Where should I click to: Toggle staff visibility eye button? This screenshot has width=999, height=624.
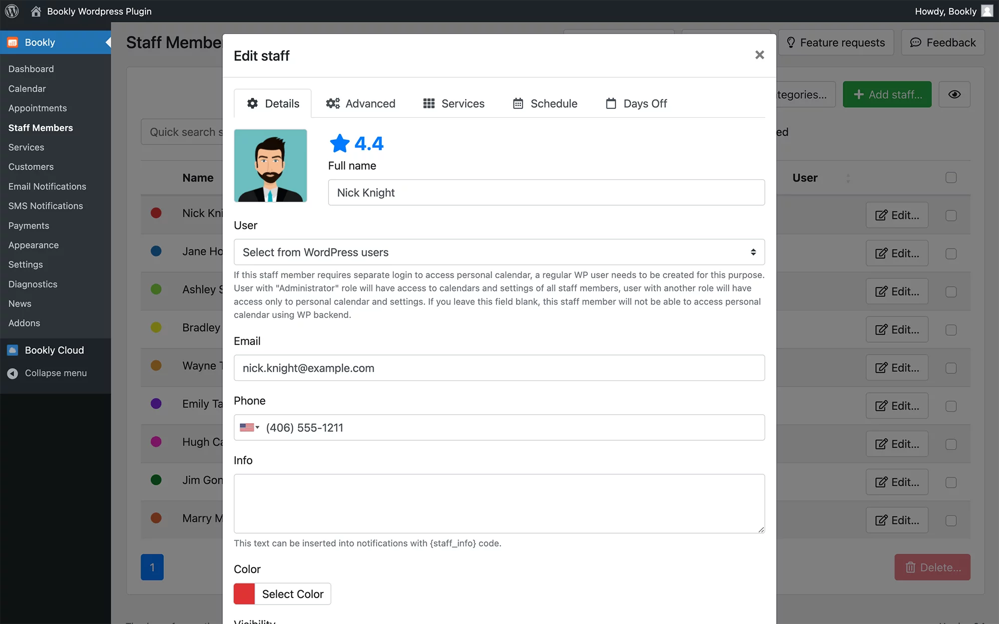pos(955,94)
